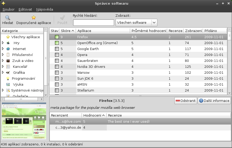Image resolution: width=232 pixels, height=148 pixels.
Task: Expand the Kancelář category arrow
Action: click(x=3, y=67)
